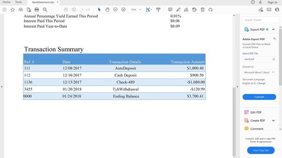Click the read mode icon
The width and height of the screenshot is (282, 158).
[x=158, y=10]
